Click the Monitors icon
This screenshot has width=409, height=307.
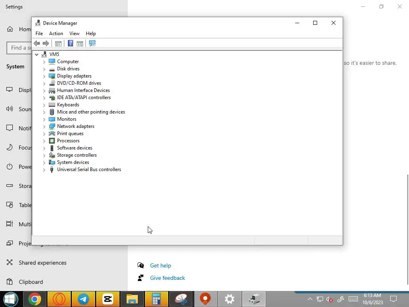tap(52, 119)
